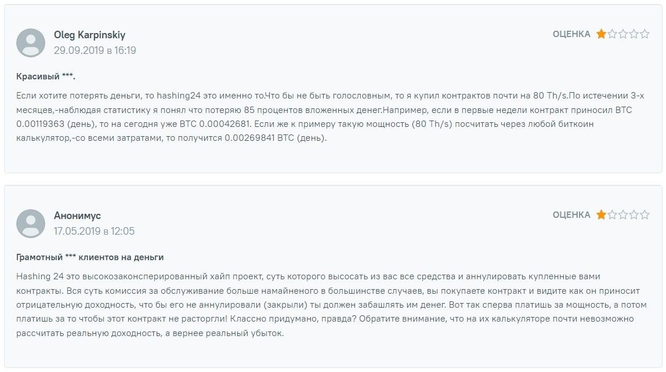Click the 17.05.2019 в 12:05 review date
The height and width of the screenshot is (372, 666).
94,231
